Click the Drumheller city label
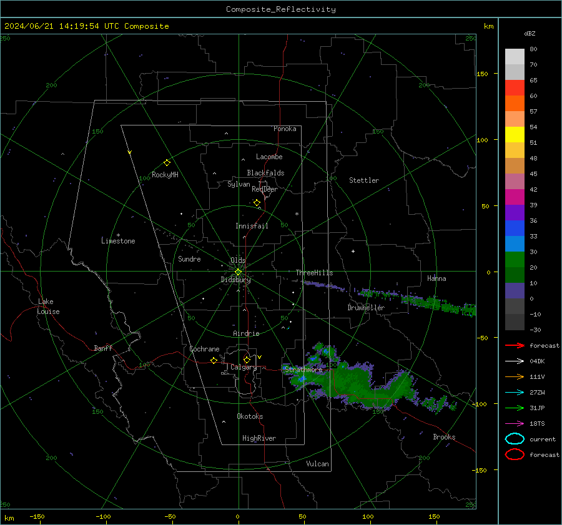This screenshot has width=562, height=525. pos(366,308)
